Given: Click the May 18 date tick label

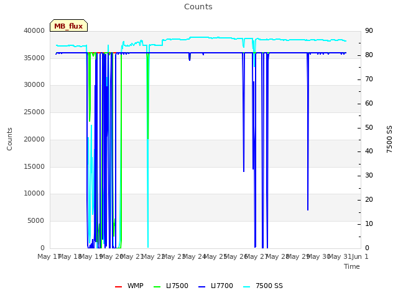Looking at the screenshot, I should coord(70,256).
